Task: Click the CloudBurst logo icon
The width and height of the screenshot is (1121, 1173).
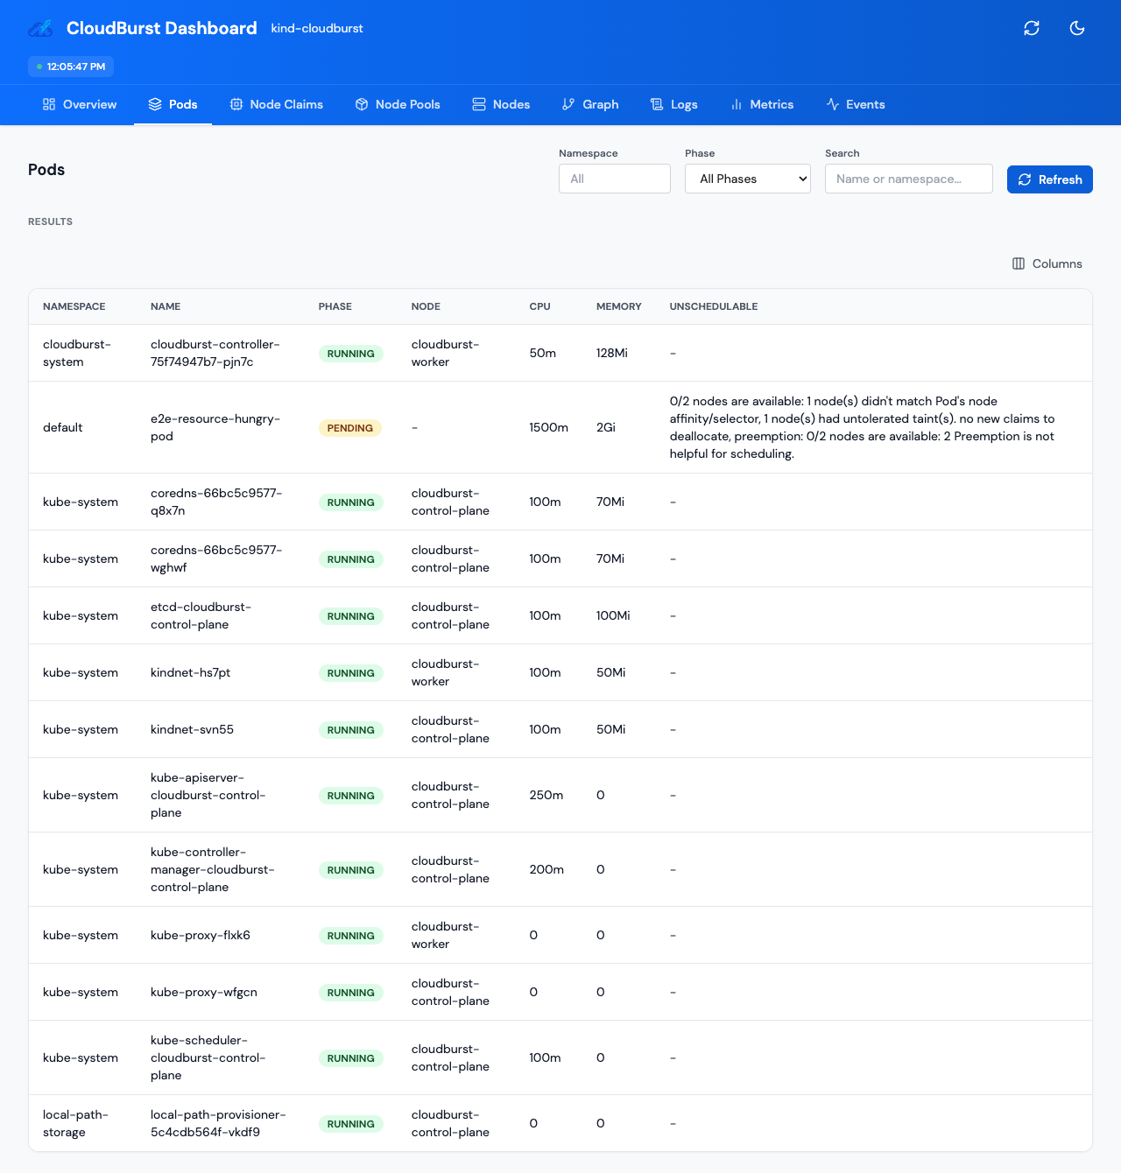Action: pos(39,27)
